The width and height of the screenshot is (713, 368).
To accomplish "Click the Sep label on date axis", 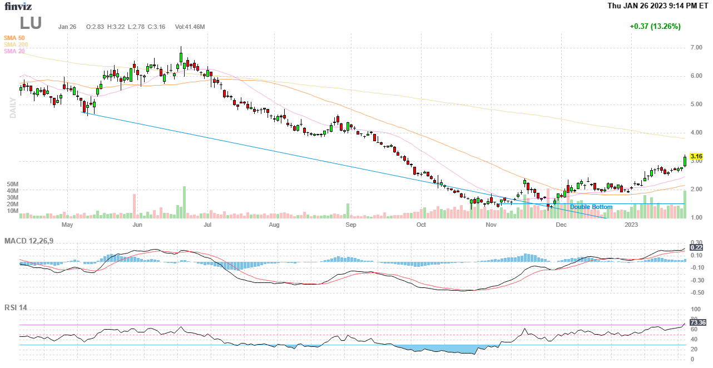I will click(x=350, y=225).
